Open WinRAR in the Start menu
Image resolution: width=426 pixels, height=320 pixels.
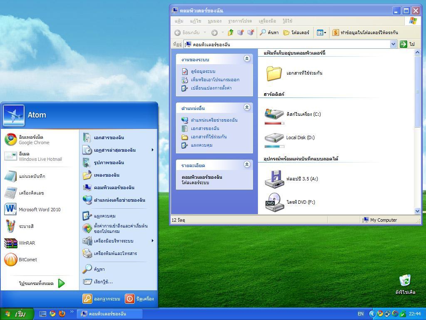pyautogui.click(x=27, y=243)
